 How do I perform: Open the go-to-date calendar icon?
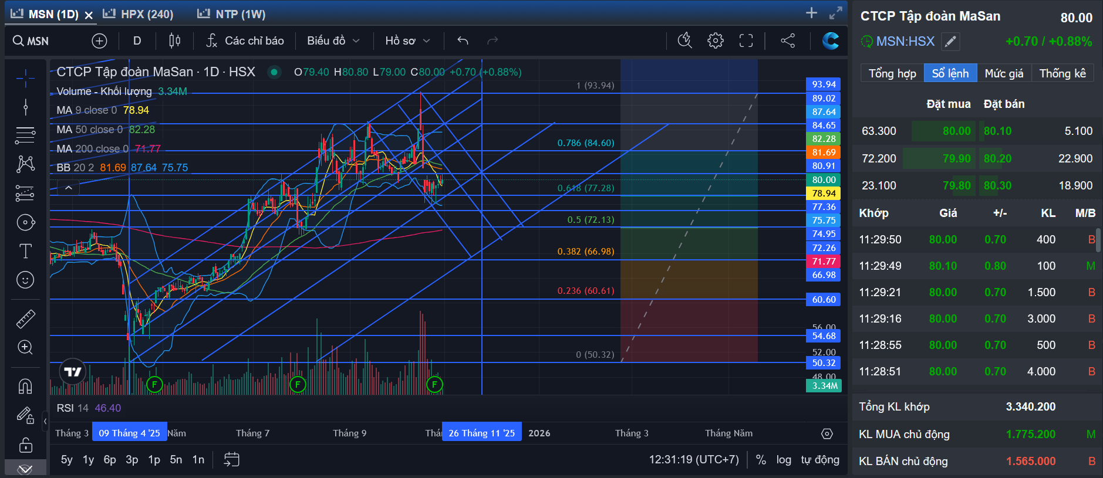[232, 459]
